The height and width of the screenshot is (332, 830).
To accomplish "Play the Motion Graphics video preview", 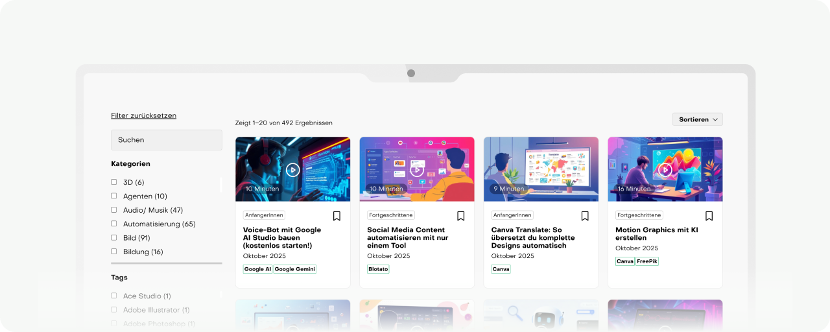I will pos(665,170).
